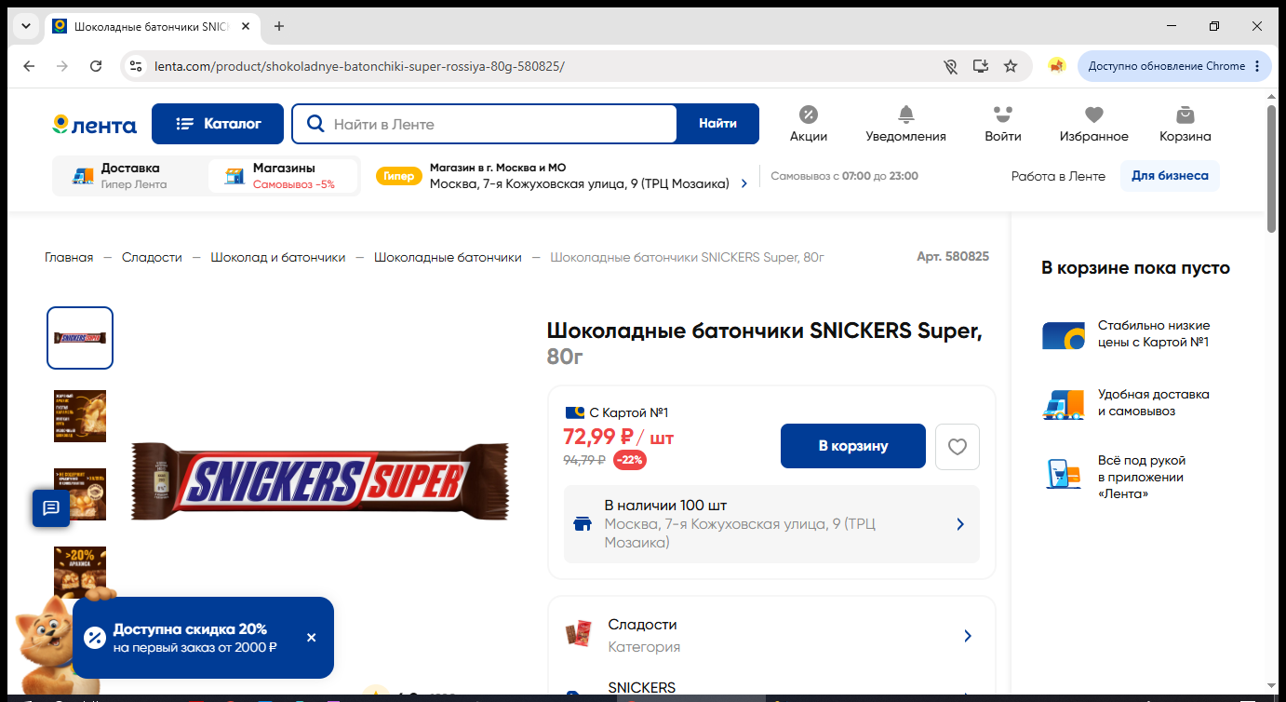The image size is (1286, 702).
Task: Expand В наличии 100 шт store details
Action: pyautogui.click(x=771, y=524)
